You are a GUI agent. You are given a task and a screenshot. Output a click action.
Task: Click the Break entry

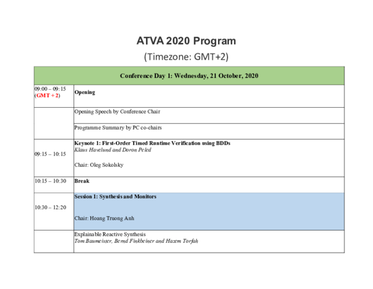click(82, 181)
